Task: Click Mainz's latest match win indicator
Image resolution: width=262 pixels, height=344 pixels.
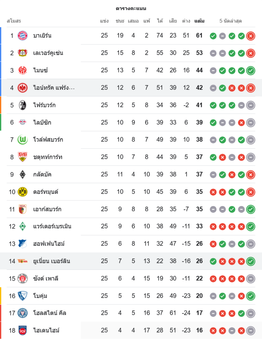Action: pyautogui.click(x=251, y=70)
